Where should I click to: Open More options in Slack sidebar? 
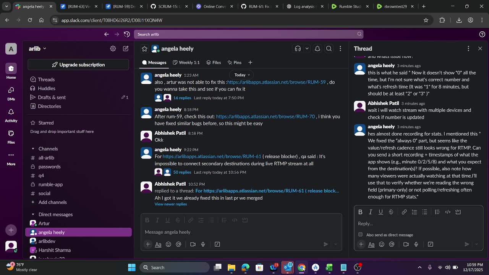coord(11,158)
